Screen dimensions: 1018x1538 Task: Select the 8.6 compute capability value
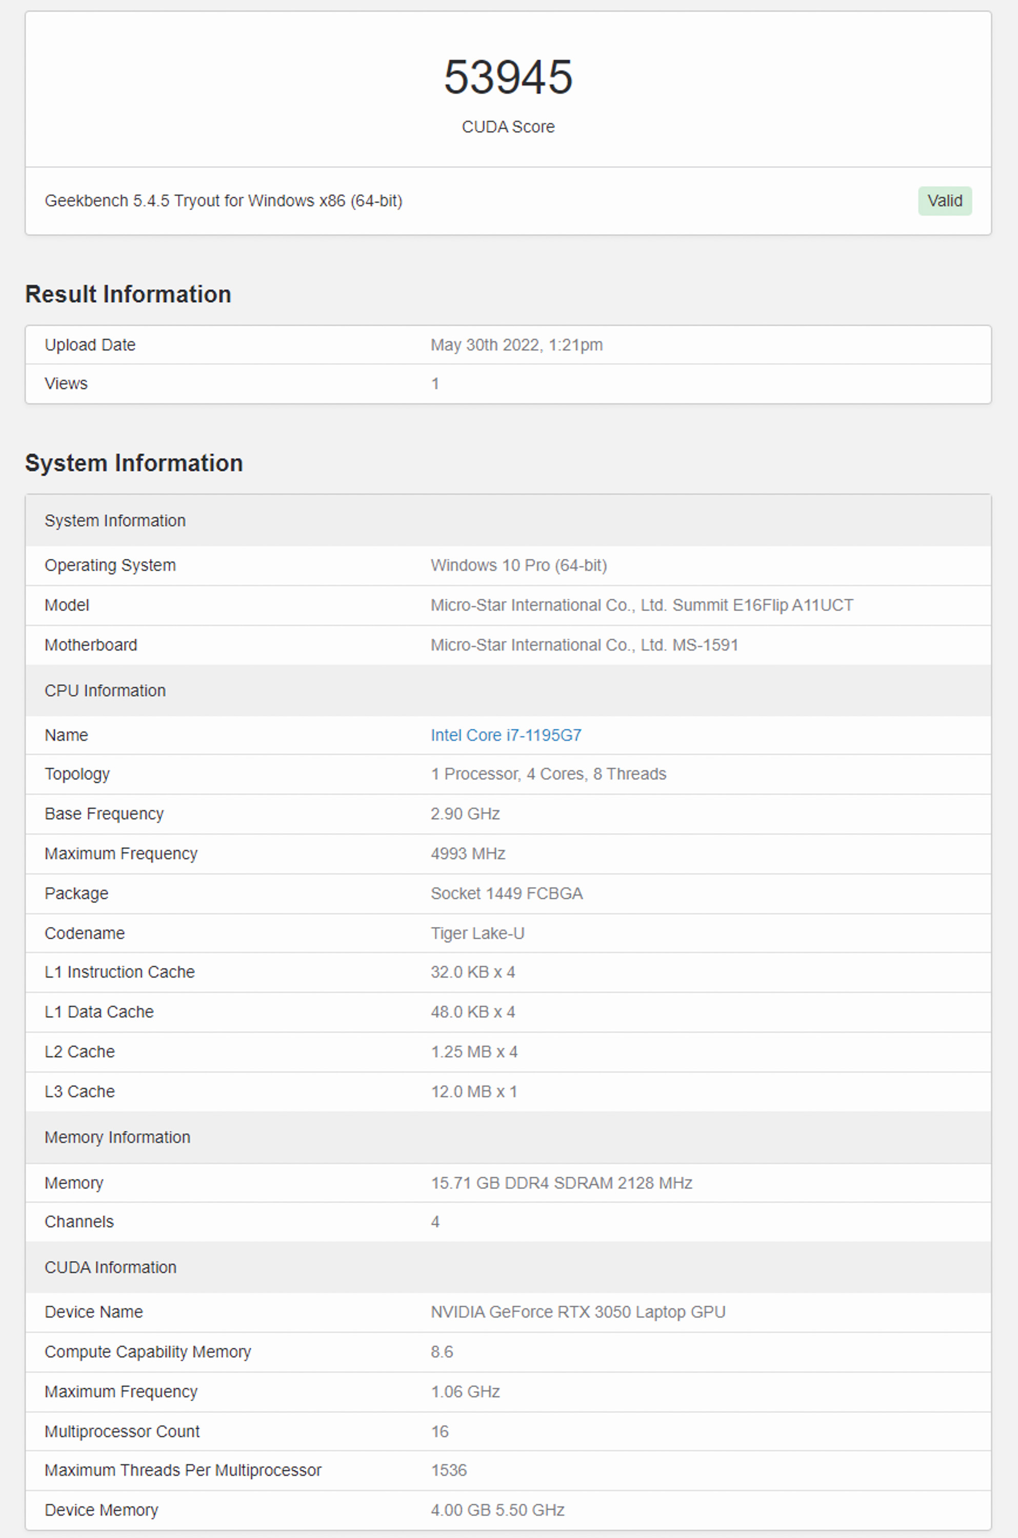[x=442, y=1352]
